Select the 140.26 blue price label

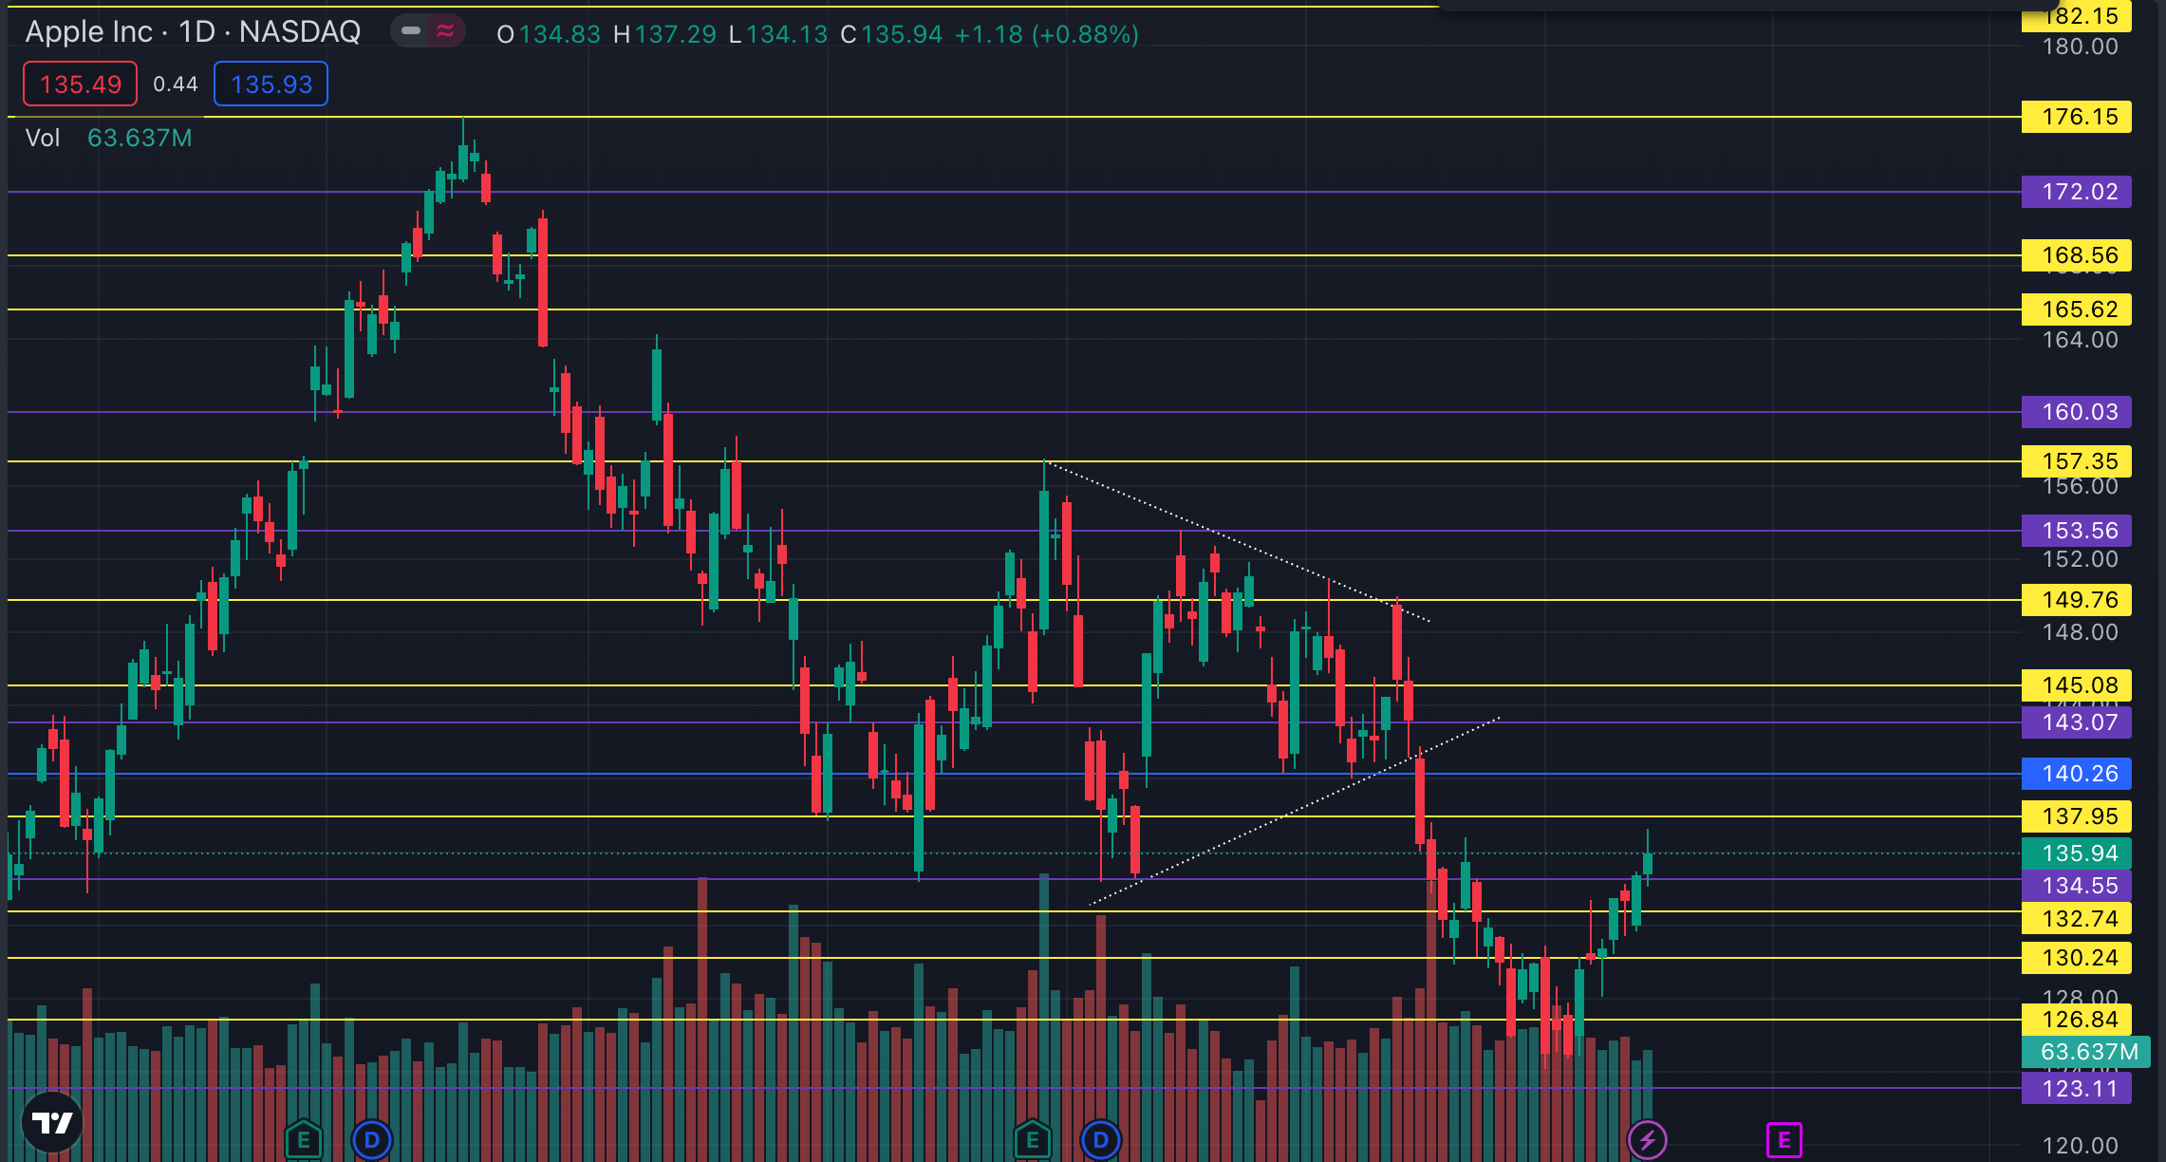2077,774
